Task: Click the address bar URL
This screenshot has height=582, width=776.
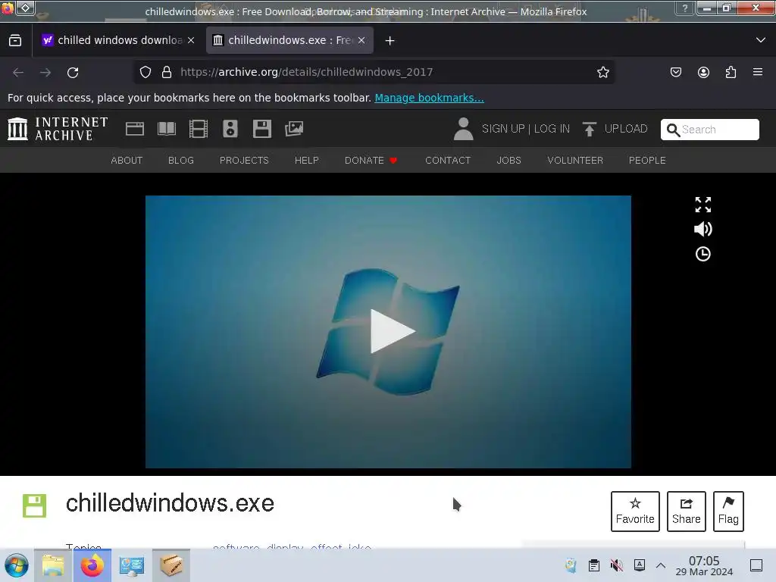Action: pyautogui.click(x=306, y=72)
